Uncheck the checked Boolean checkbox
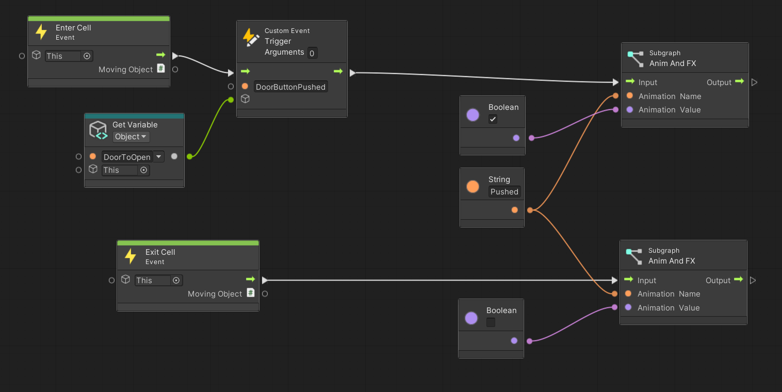782x392 pixels. (493, 119)
